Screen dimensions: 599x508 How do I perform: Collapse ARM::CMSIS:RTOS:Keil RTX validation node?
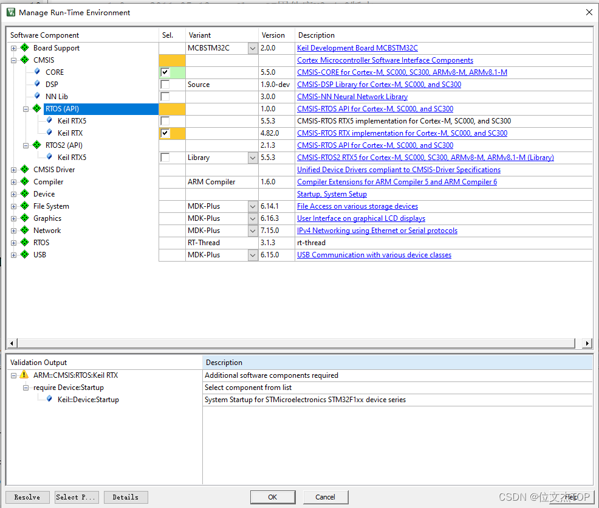[14, 375]
